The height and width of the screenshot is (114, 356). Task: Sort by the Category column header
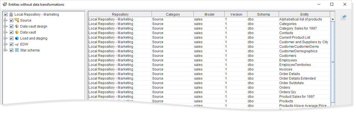pos(173,14)
